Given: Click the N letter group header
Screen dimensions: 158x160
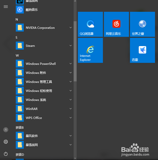Looking at the screenshot, I should (17, 19).
